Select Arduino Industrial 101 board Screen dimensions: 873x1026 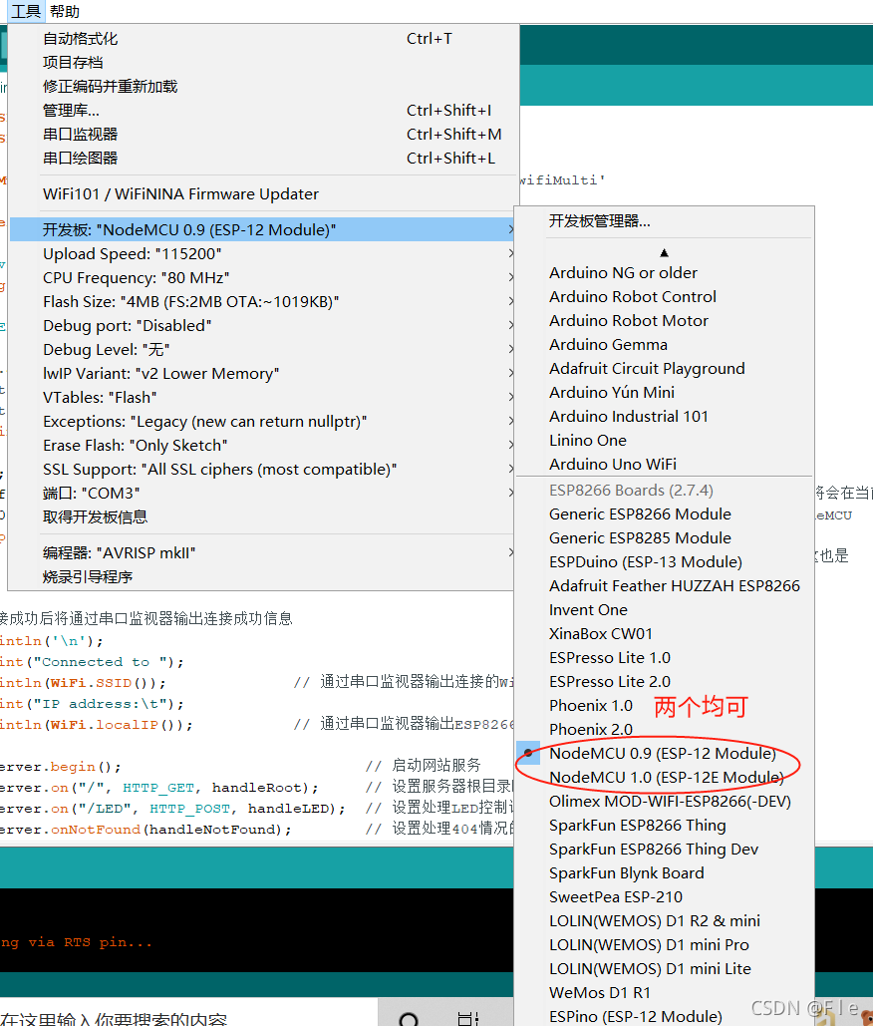pyautogui.click(x=665, y=417)
